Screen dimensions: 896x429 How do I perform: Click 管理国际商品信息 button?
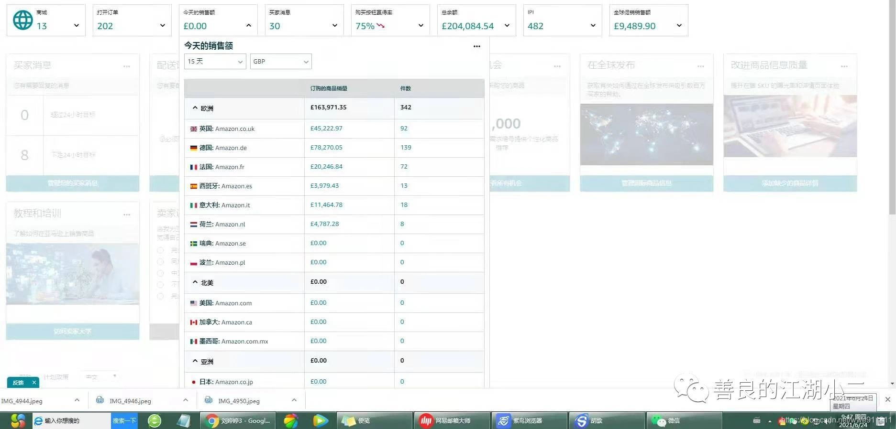point(647,183)
